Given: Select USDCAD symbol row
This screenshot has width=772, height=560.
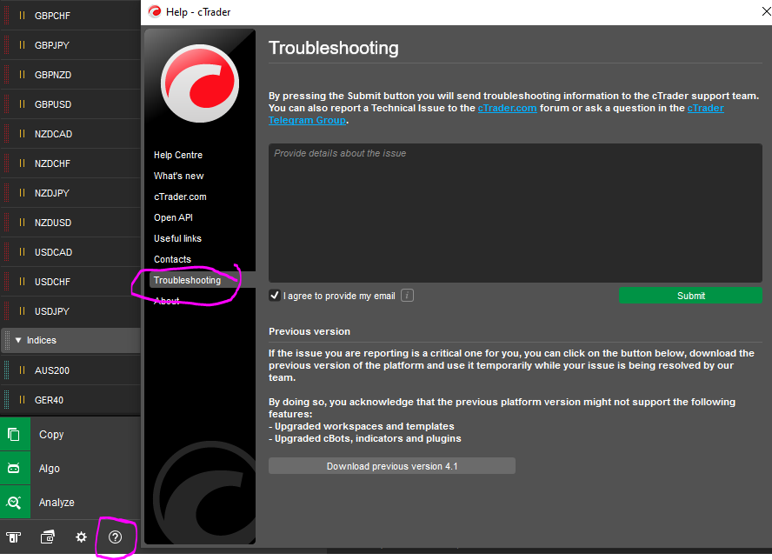Looking at the screenshot, I should click(x=70, y=251).
